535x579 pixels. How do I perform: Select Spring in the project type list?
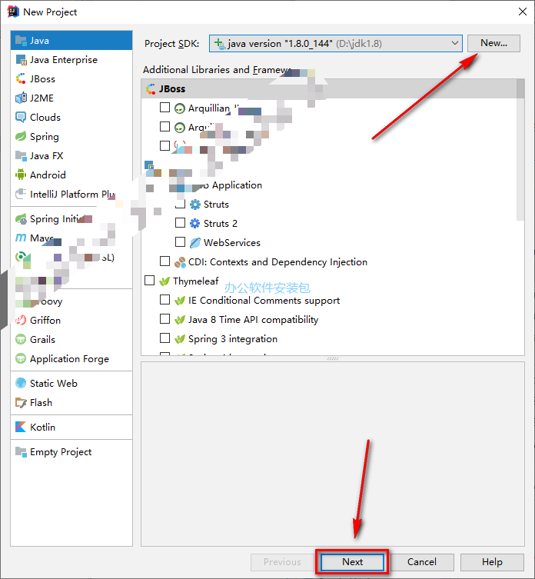[x=44, y=137]
